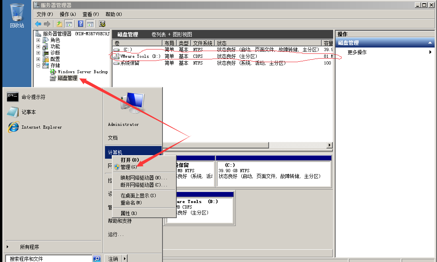Choose 断开网络驱动器(C) in context menu

point(144,185)
